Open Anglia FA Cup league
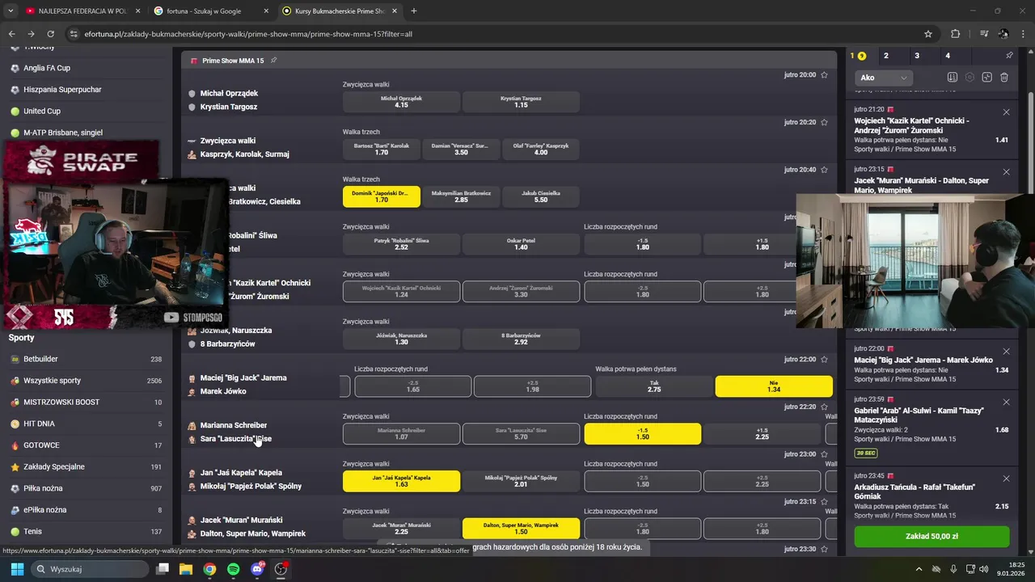 tap(86, 68)
